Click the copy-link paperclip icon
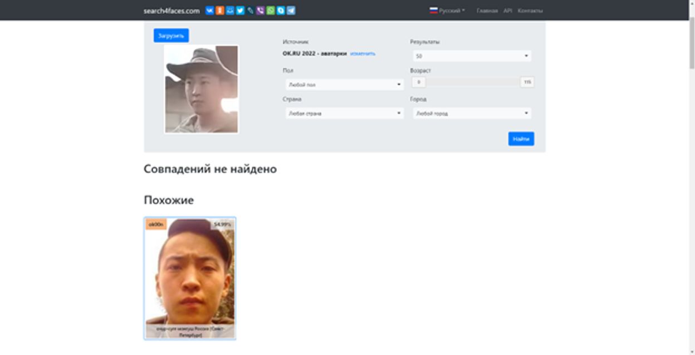Image resolution: width=695 pixels, height=355 pixels. 250,11
